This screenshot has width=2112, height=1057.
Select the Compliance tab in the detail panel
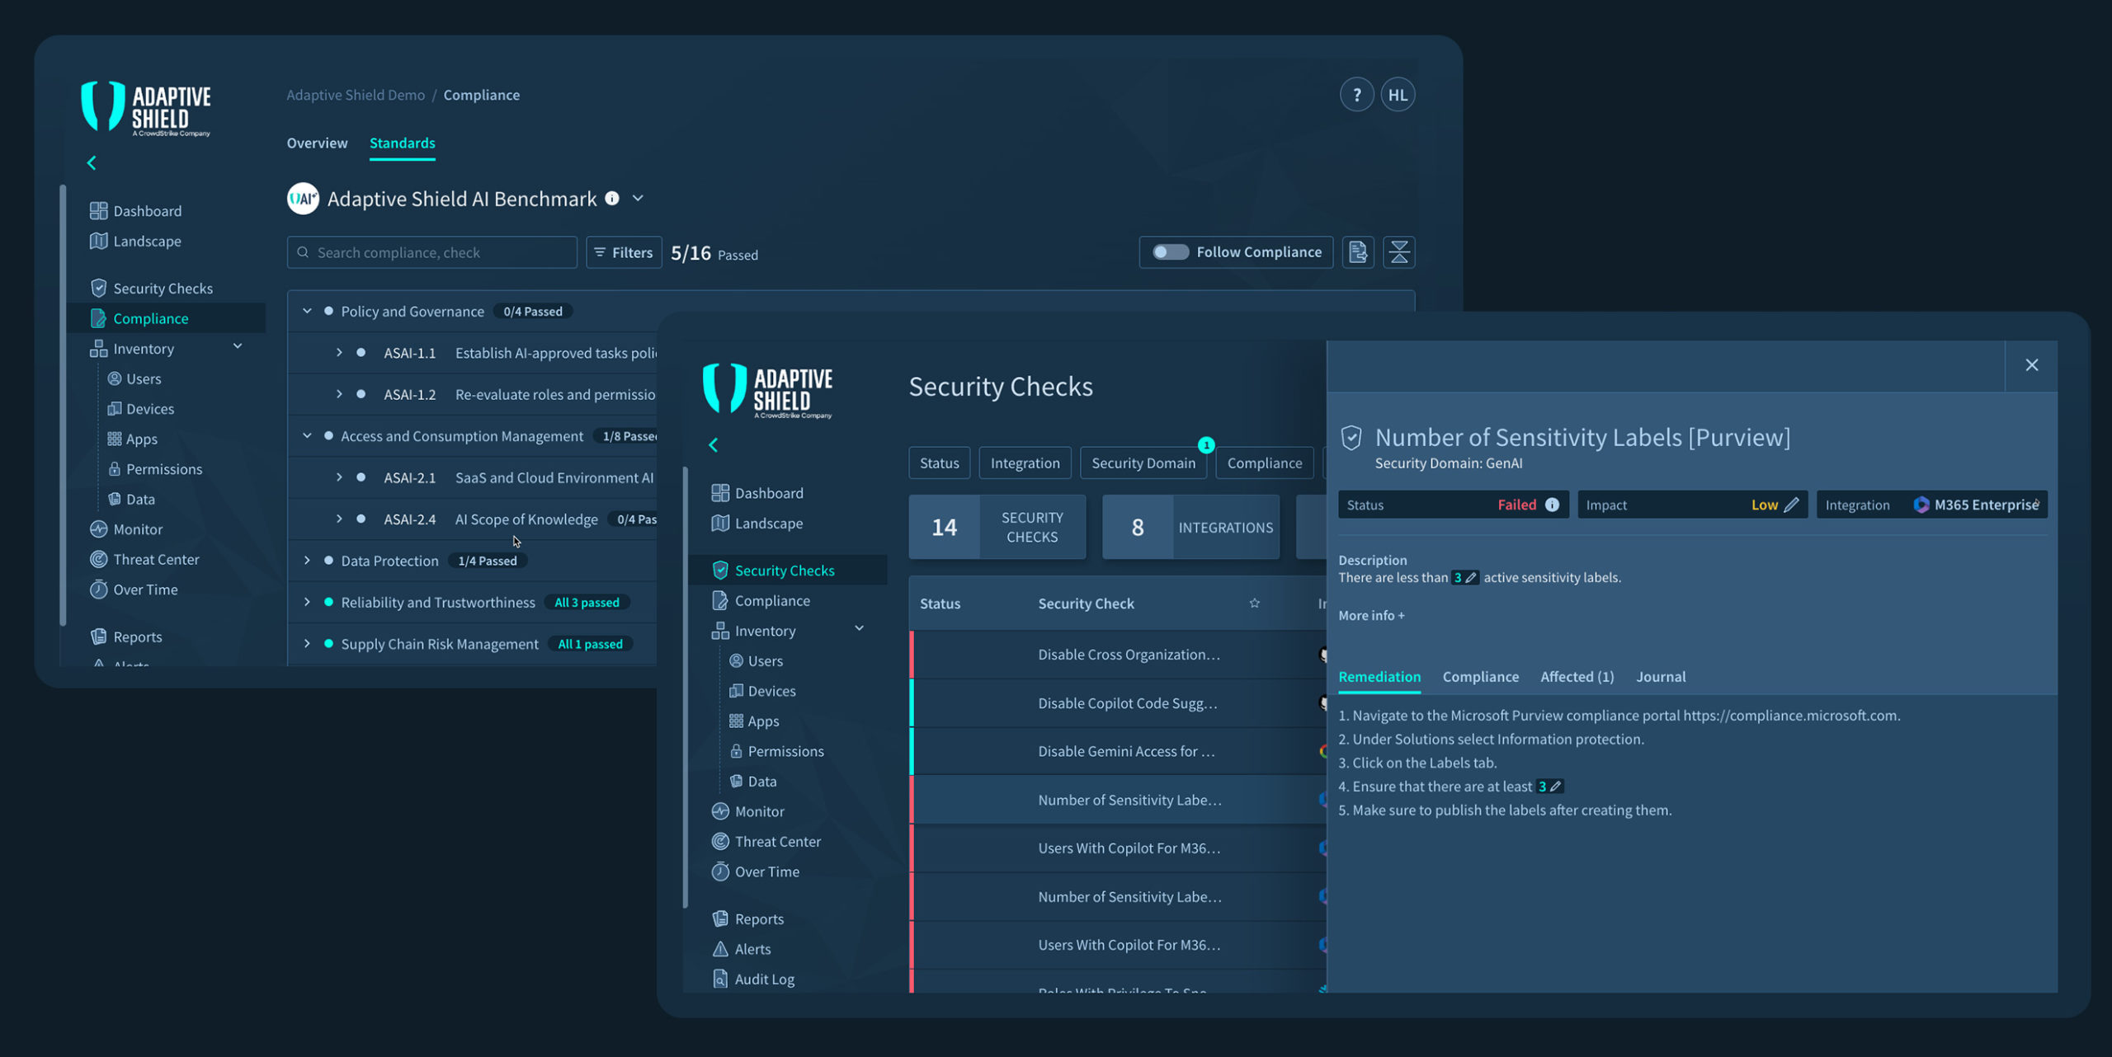coord(1481,677)
